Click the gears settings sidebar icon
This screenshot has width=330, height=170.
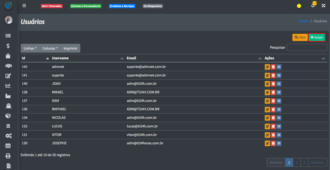(8, 136)
